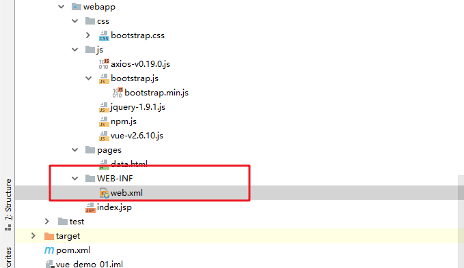Click the test folder icon

63,221
